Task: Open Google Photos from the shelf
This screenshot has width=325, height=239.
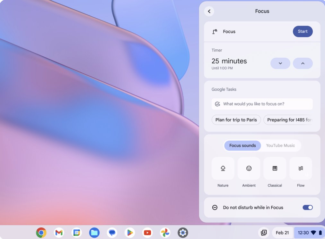Action: (x=165, y=233)
